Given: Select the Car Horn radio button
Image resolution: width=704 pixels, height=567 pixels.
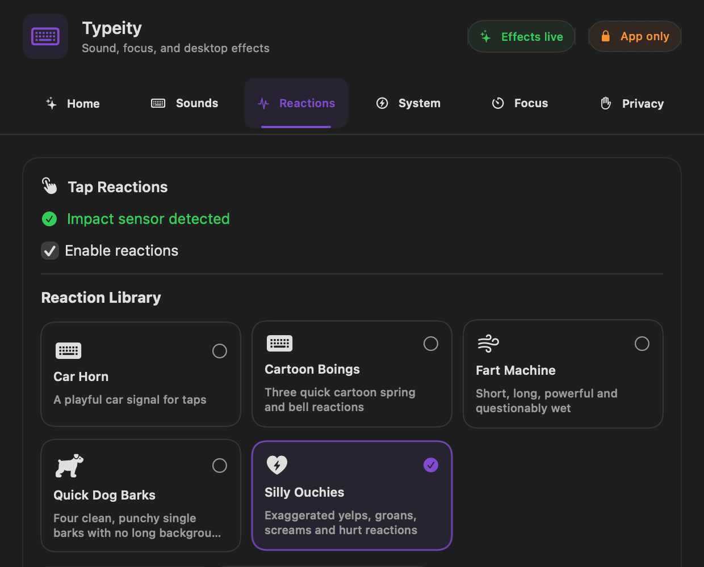Looking at the screenshot, I should [220, 351].
